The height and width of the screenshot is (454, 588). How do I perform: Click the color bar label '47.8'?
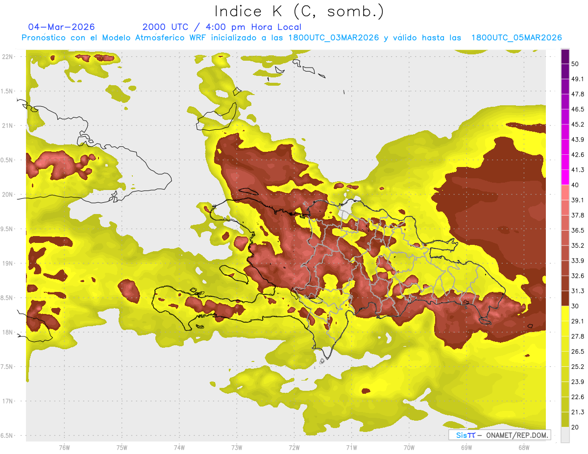pos(578,94)
